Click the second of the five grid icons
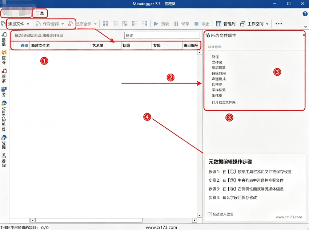309x230 pixels. (x=115, y=24)
